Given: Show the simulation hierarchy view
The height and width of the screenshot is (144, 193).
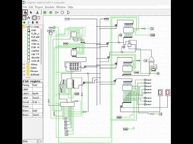Looking at the screenshot, I should coord(29,18).
